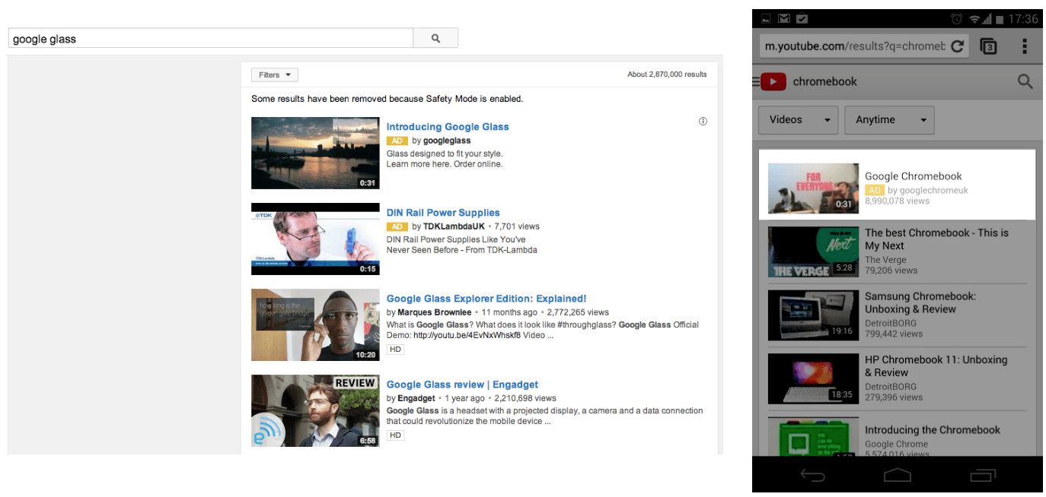Click the Wi-Fi icon in phone status bar
This screenshot has height=497, width=1046.
pyautogui.click(x=974, y=19)
